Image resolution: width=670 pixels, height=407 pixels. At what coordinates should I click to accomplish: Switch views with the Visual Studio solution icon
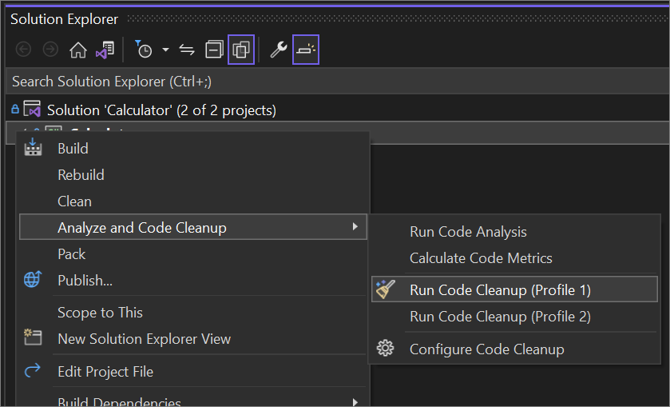[105, 50]
